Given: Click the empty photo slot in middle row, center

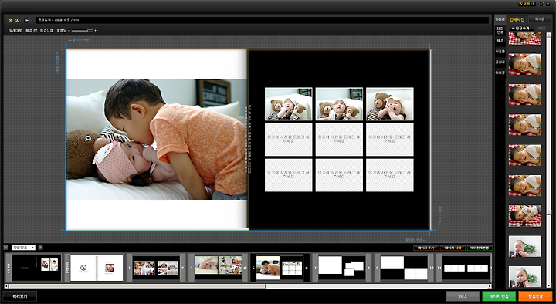Looking at the screenshot, I should 339,140.
